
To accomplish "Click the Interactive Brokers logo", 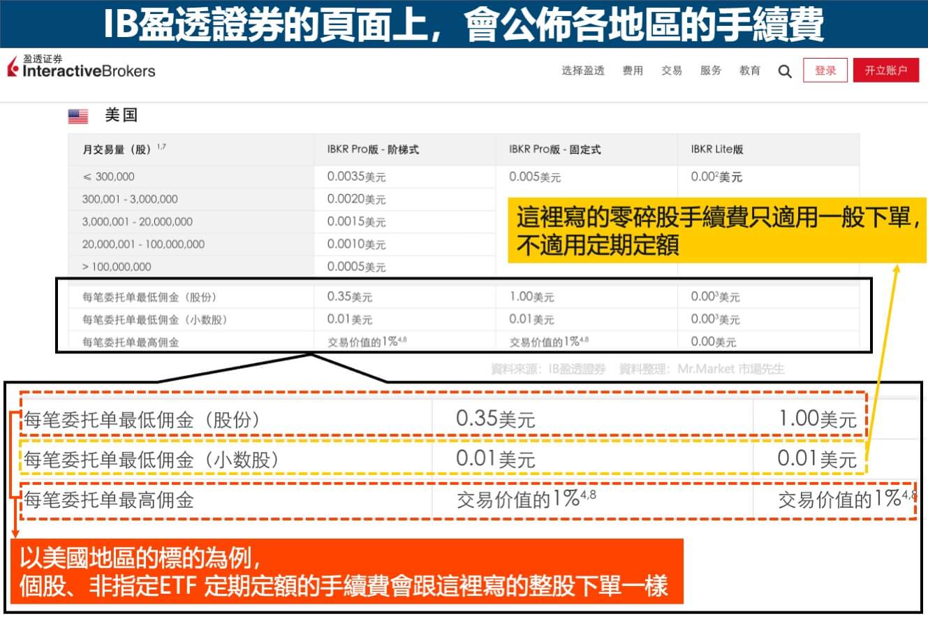I will tap(81, 66).
